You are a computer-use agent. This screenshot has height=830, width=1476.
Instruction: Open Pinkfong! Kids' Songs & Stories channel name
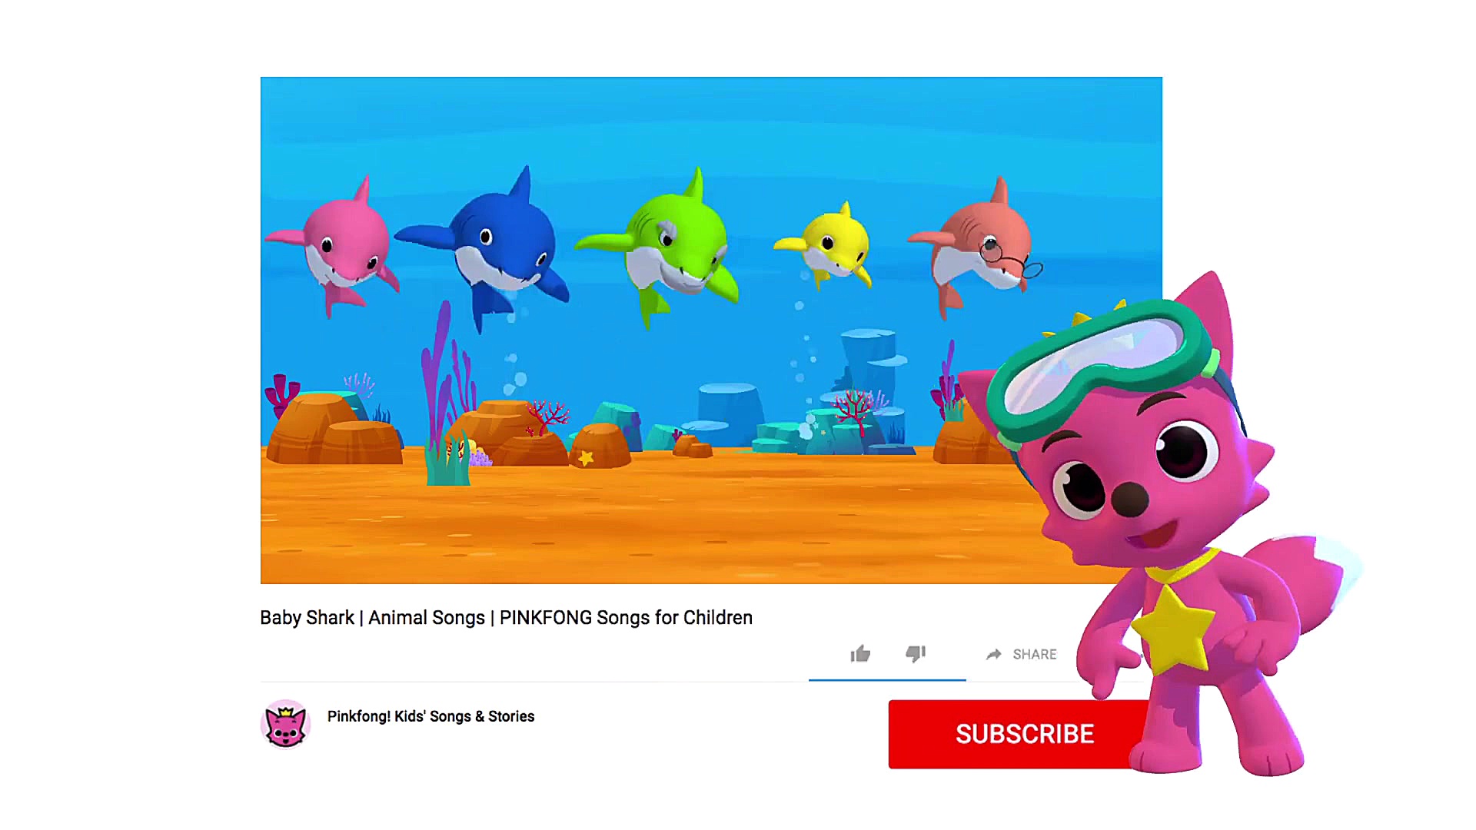tap(430, 716)
